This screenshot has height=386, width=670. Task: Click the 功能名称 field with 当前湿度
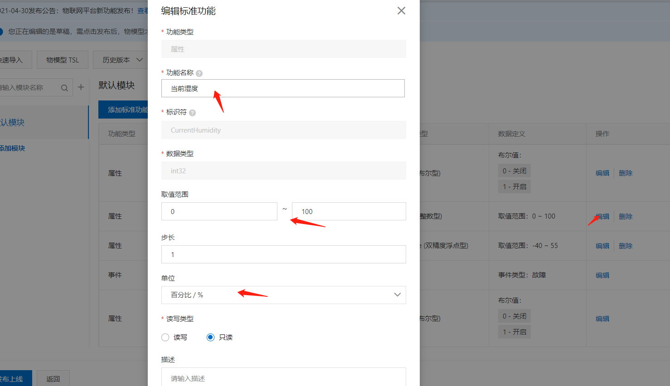283,88
